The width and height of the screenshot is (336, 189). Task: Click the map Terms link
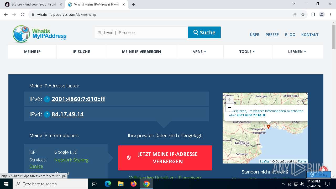pyautogui.click(x=302, y=161)
